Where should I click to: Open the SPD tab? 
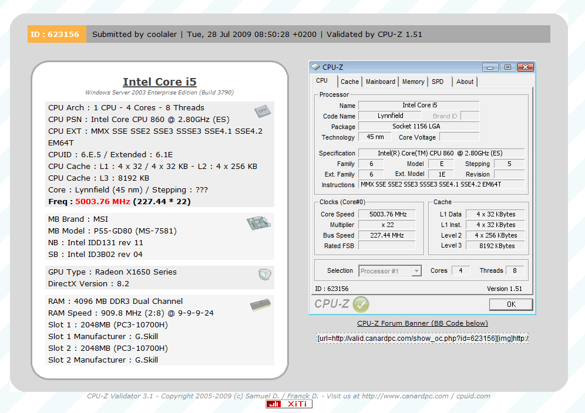438,82
